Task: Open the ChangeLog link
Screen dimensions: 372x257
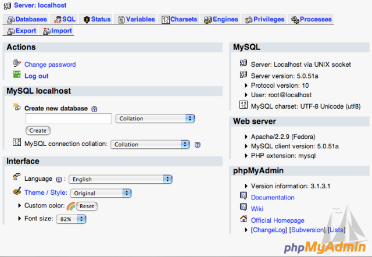Action: (x=269, y=230)
